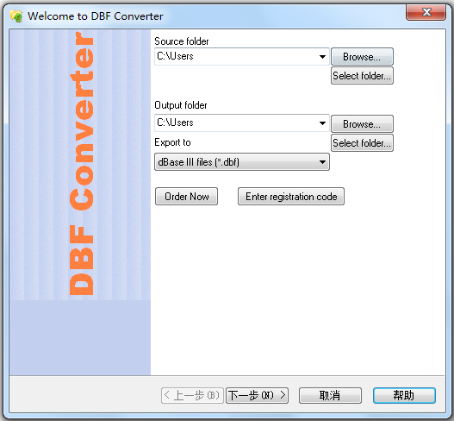Click the 取消 cancel button

(330, 395)
